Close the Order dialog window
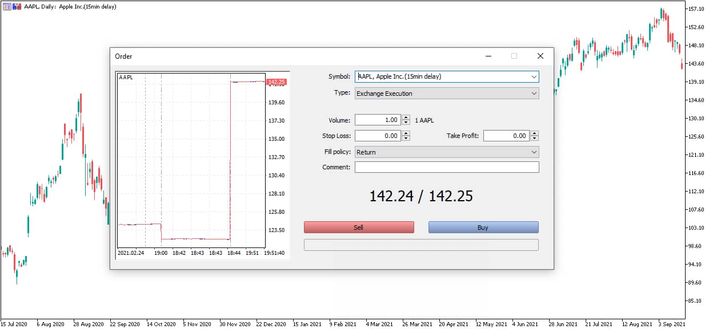This screenshot has height=329, width=709. (x=540, y=56)
